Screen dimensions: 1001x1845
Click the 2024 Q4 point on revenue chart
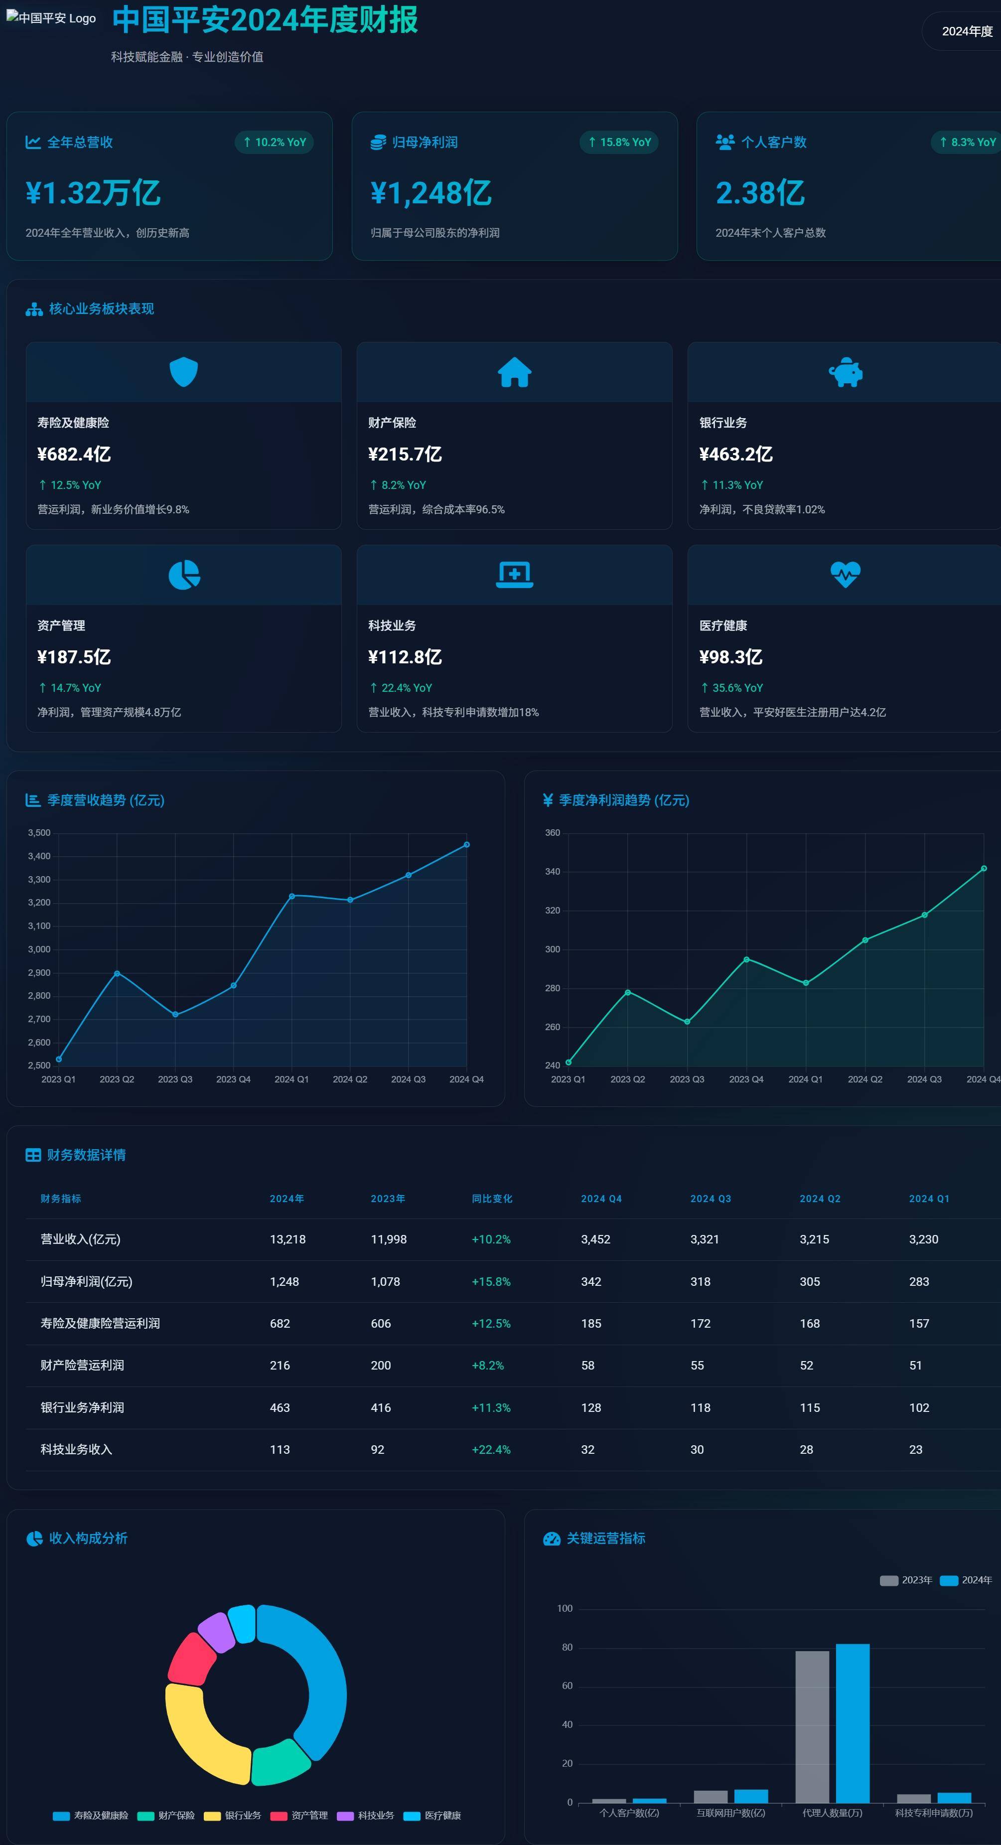point(467,844)
